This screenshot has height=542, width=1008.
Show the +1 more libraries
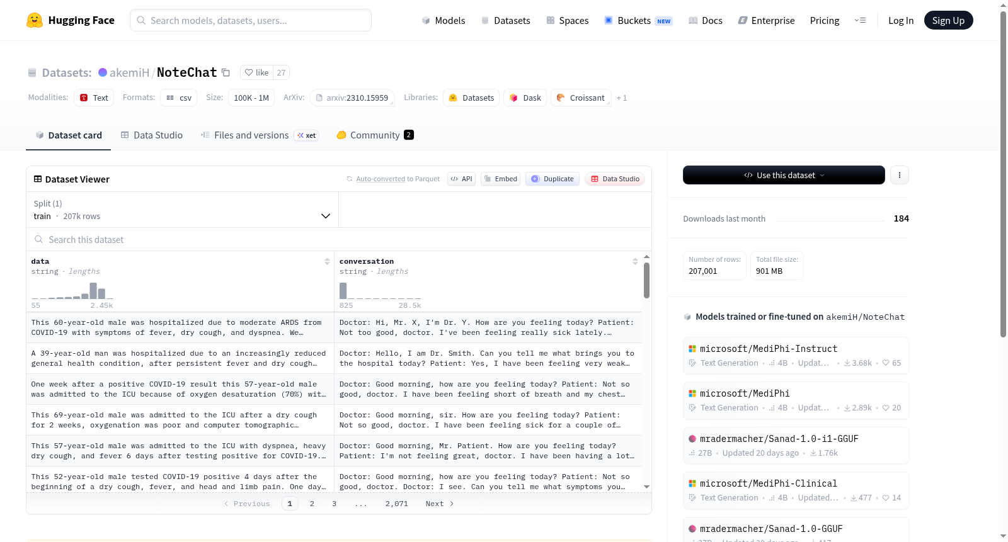coord(621,98)
